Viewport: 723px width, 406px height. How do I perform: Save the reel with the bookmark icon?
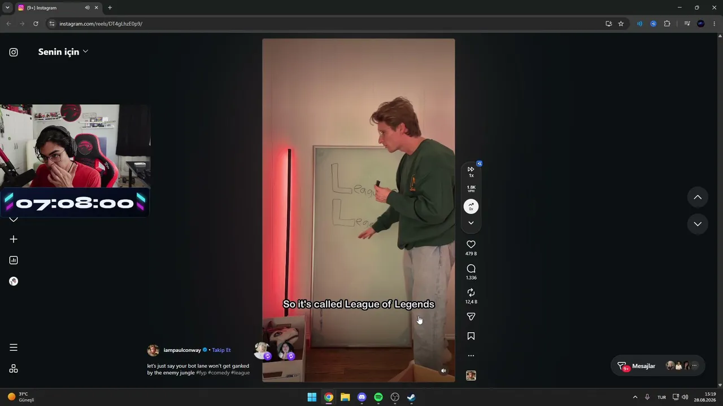point(471,336)
